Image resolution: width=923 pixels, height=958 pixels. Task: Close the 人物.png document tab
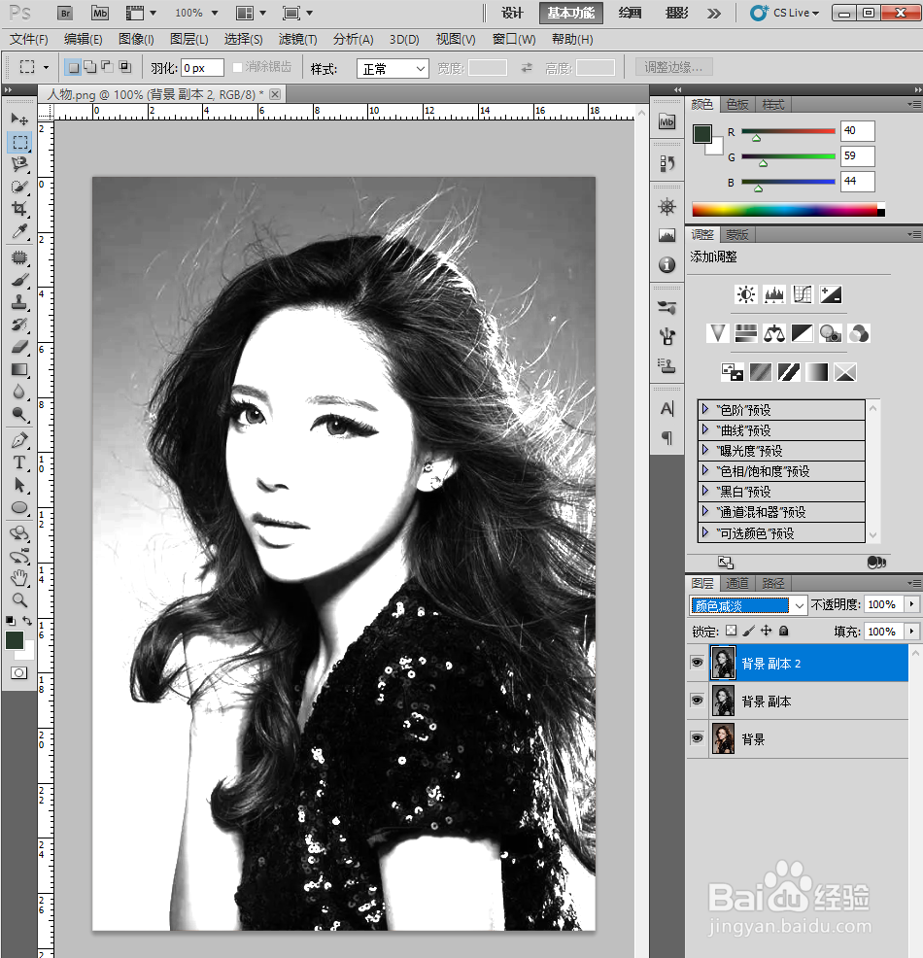(x=275, y=94)
